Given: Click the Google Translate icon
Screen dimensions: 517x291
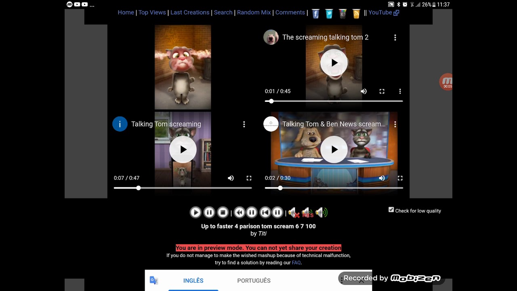Looking at the screenshot, I should [154, 280].
